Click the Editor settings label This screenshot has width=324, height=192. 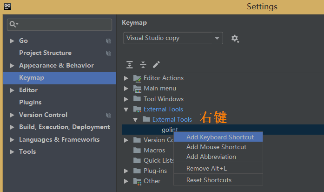[x=28, y=90]
